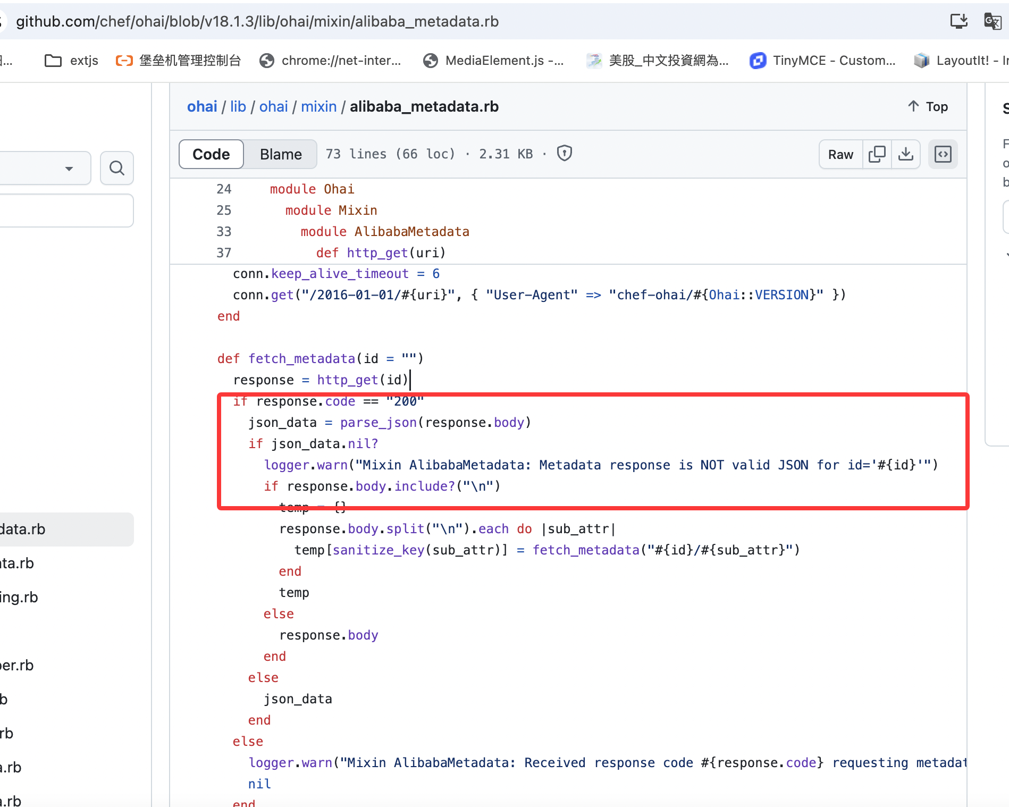The image size is (1009, 807).
Task: Toggle the symbols panel icon
Action: coord(943,155)
